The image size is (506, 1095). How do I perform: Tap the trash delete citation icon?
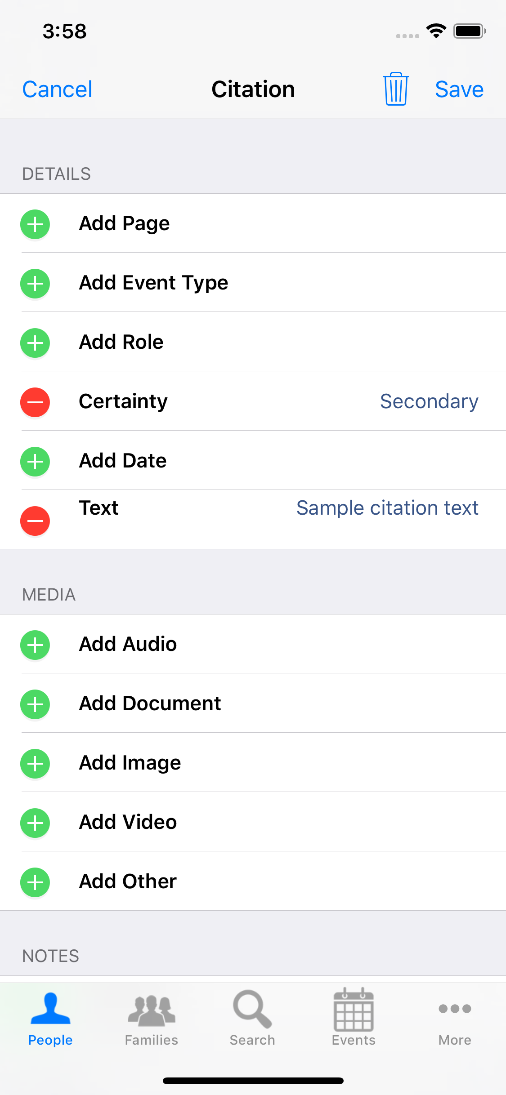396,89
